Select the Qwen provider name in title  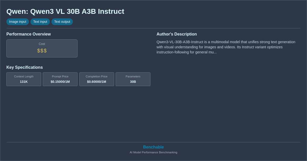click(14, 11)
